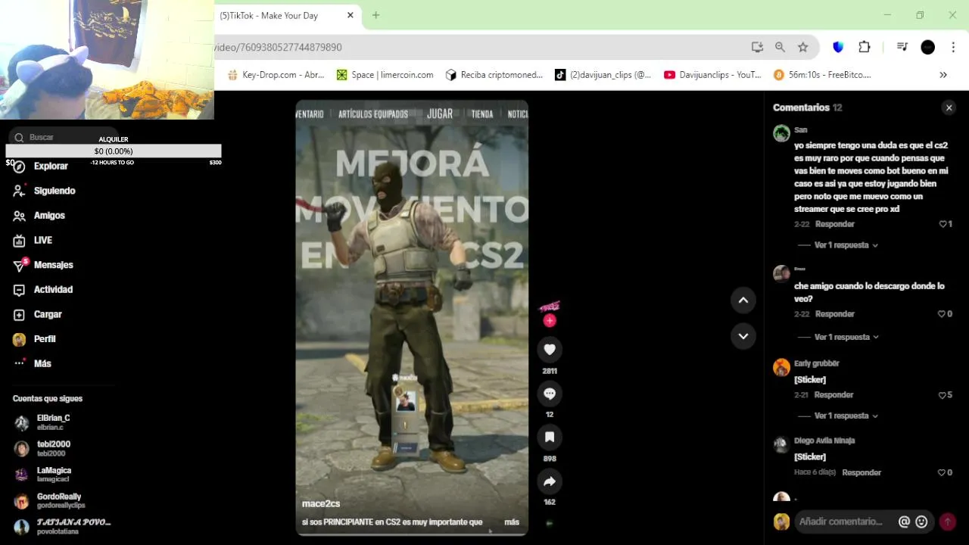The width and height of the screenshot is (969, 545).
Task: Open mace2cs creator name on video
Action: [321, 503]
